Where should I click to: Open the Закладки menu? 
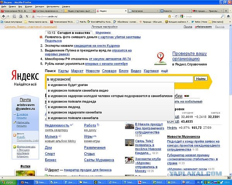(x=39, y=7)
